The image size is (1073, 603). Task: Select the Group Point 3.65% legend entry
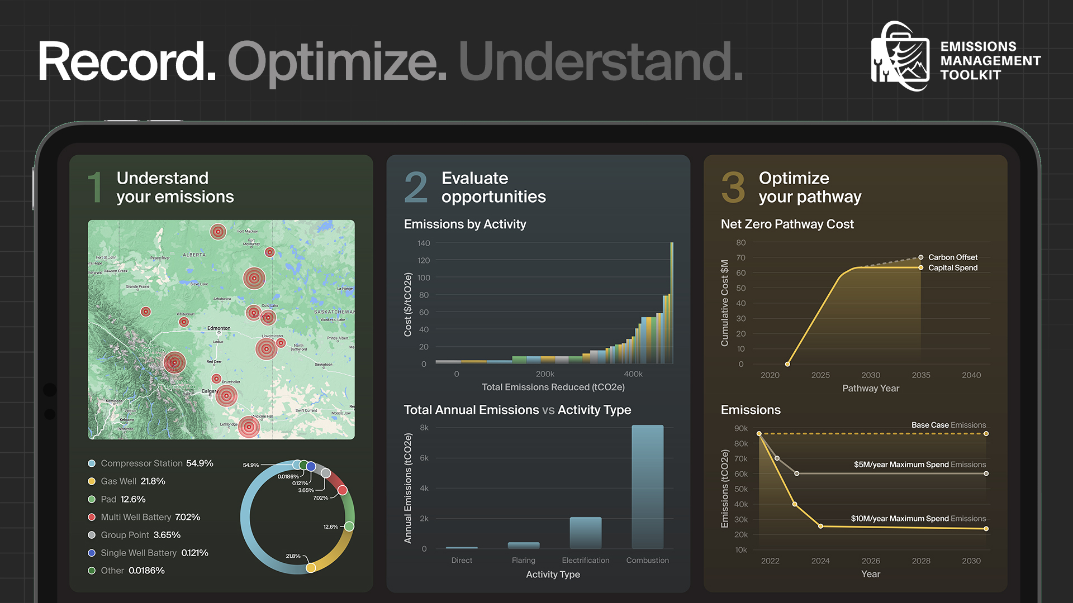pos(134,535)
